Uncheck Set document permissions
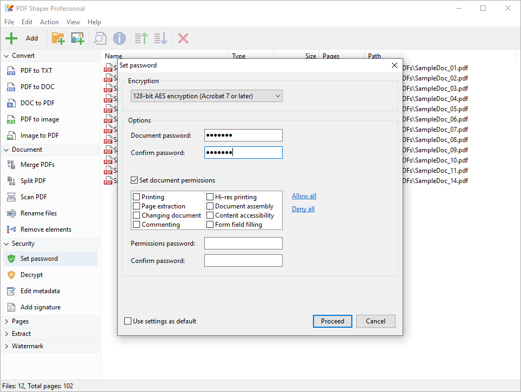The image size is (521, 392). [x=134, y=180]
